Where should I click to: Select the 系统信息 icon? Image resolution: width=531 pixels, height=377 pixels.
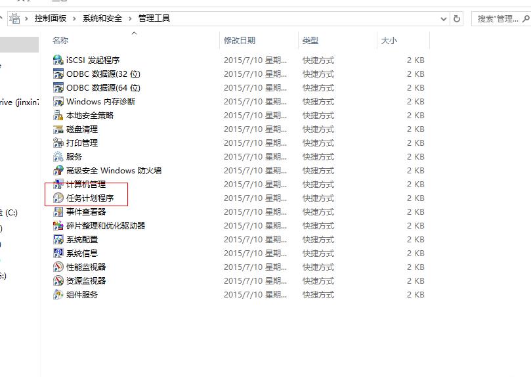click(58, 254)
